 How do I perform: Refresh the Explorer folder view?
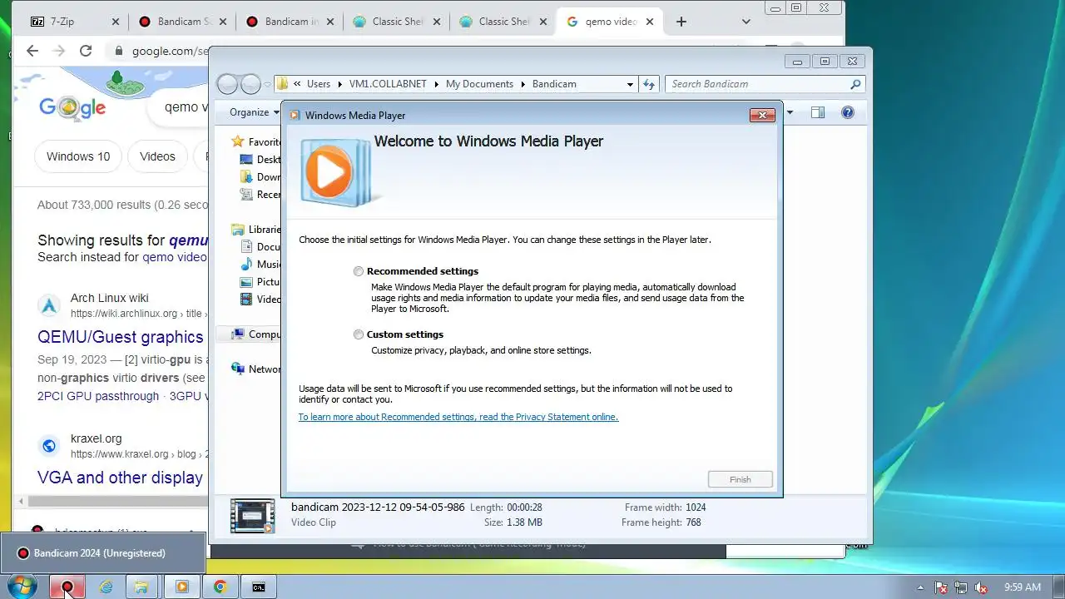pyautogui.click(x=650, y=84)
